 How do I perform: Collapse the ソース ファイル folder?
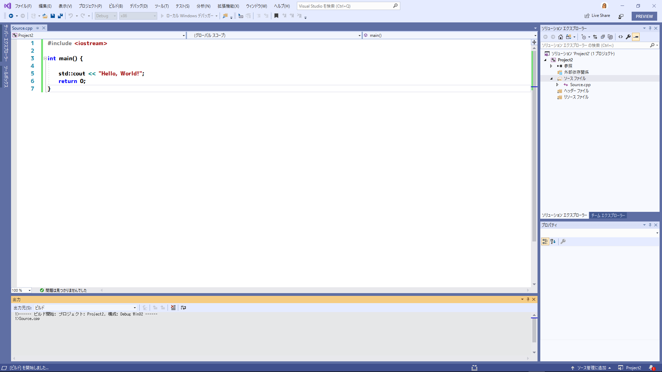pos(552,78)
